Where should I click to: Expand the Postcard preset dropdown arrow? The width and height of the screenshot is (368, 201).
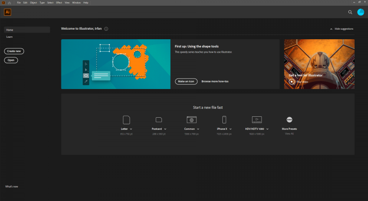point(165,129)
